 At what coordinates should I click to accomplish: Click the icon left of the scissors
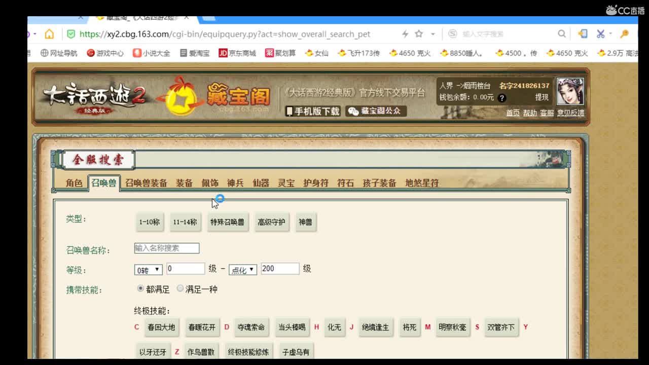(583, 34)
